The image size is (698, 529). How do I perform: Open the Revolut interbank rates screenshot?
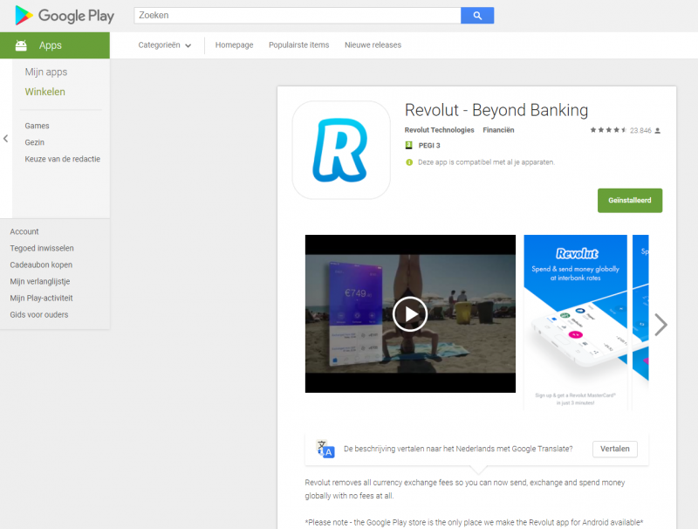pos(575,322)
